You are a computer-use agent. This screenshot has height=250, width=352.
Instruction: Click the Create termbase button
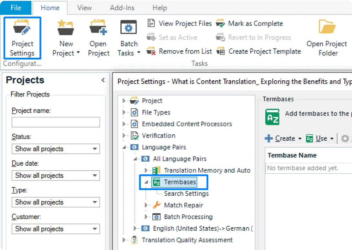tap(280, 139)
